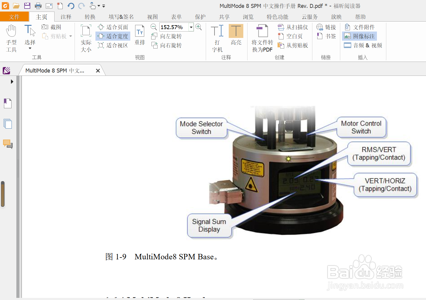
Task: Customize quick access toolbar arrow
Action: click(104, 6)
